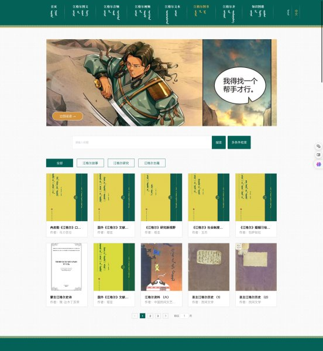Click the purple brain assistant icon
Screen dimensions: 323x351
click(x=319, y=164)
